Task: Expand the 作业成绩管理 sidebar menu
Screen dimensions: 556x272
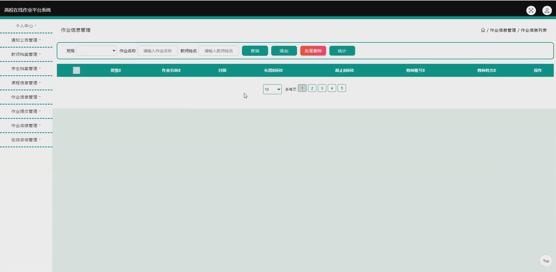Action: point(26,126)
